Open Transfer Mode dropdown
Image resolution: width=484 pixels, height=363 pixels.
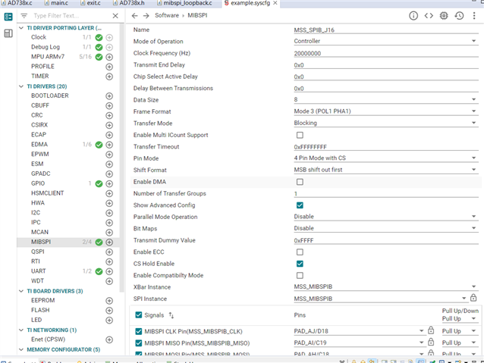tap(386, 123)
